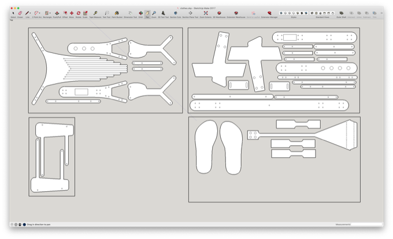
Task: Click the first status bar circle icon
Action: click(x=12, y=225)
